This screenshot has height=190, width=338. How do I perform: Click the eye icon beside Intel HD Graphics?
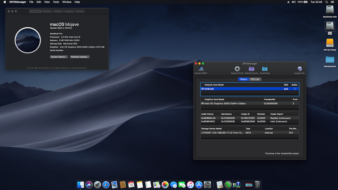click(x=202, y=103)
